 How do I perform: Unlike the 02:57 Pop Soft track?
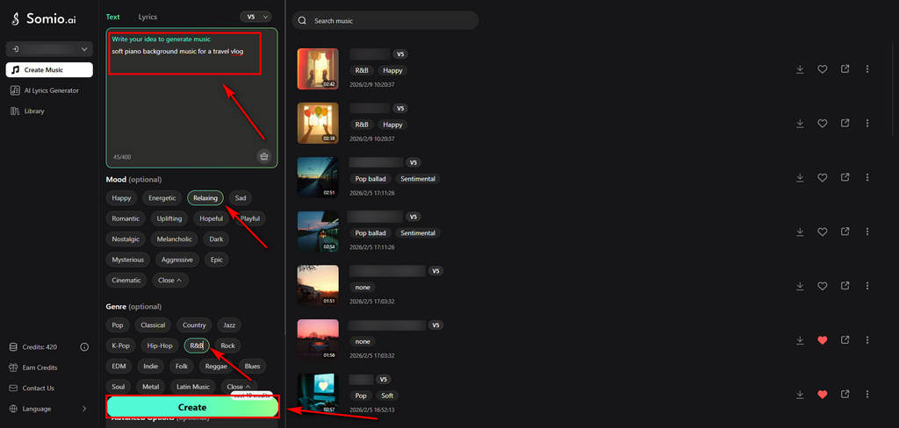pos(822,394)
